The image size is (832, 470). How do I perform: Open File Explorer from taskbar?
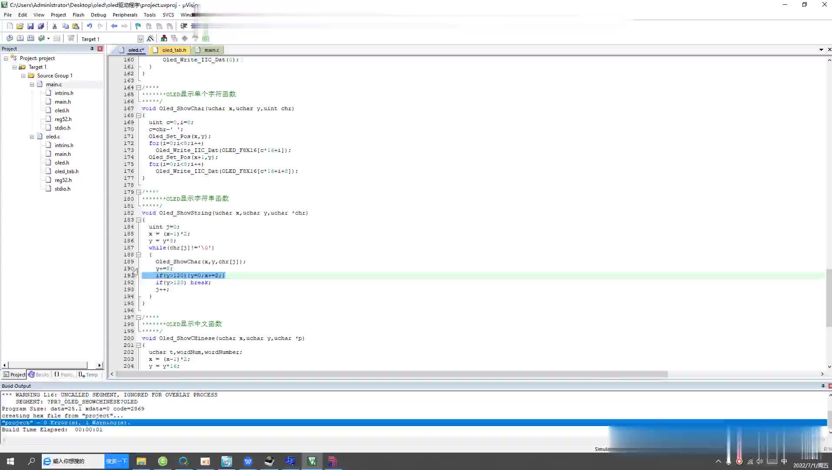point(141,461)
